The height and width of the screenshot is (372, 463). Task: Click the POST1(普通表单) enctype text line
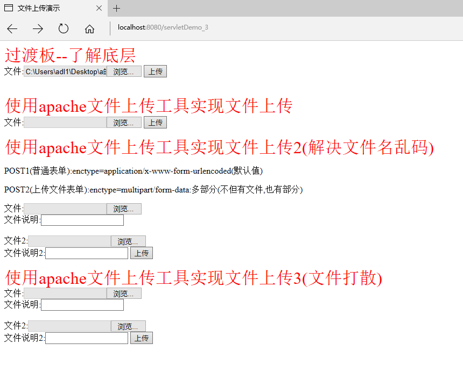click(x=134, y=170)
